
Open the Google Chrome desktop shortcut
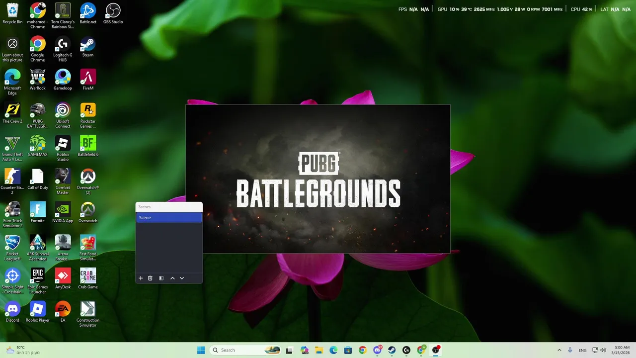click(x=37, y=49)
